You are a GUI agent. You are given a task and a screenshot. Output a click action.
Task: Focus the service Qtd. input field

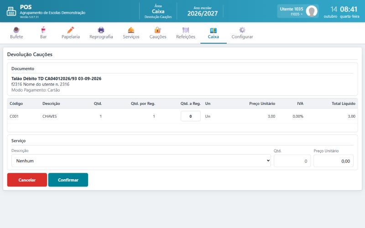[x=292, y=161]
